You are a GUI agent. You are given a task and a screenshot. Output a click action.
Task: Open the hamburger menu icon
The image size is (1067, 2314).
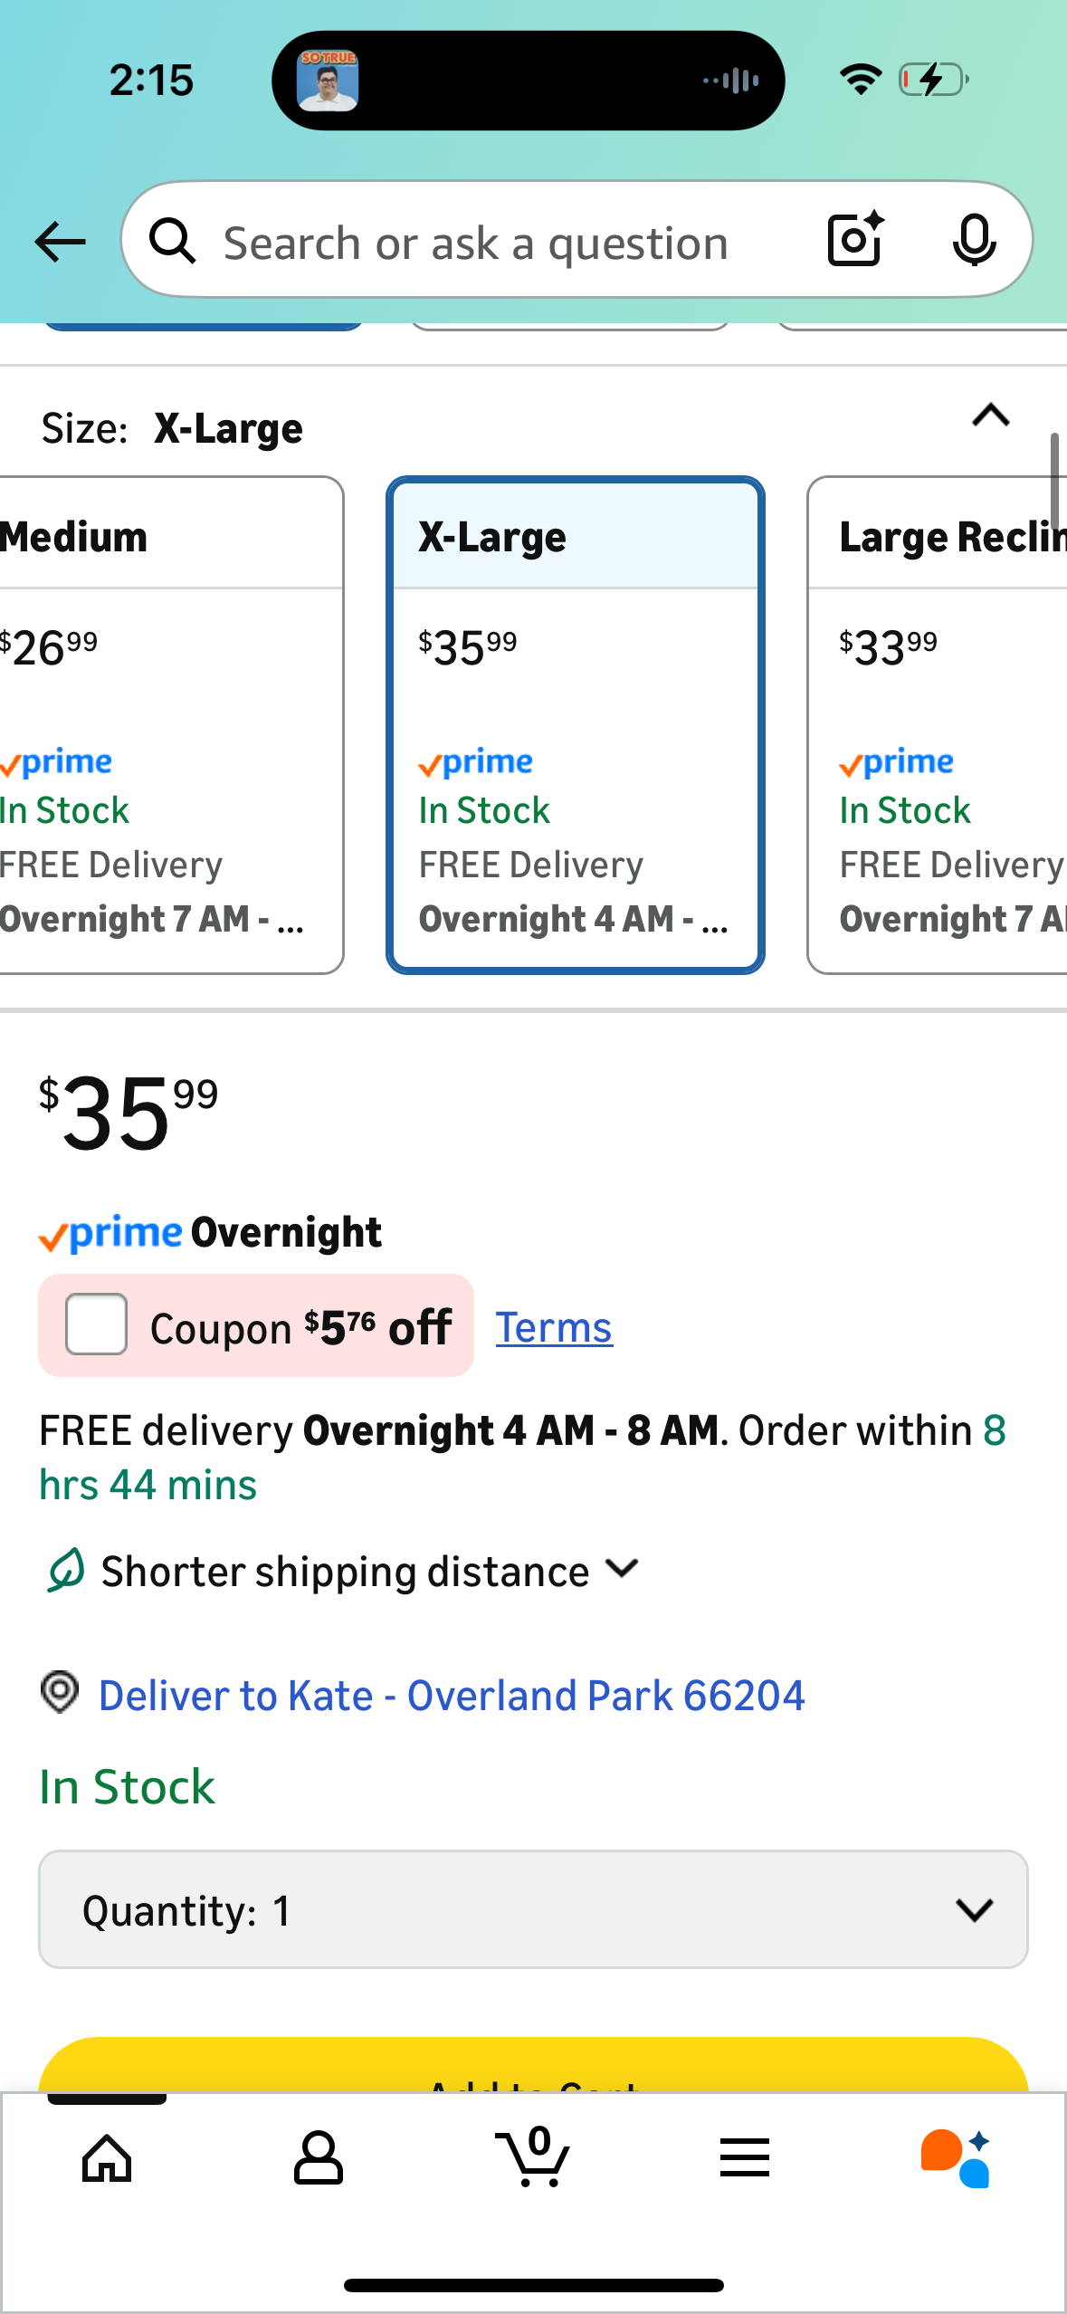pos(745,2158)
